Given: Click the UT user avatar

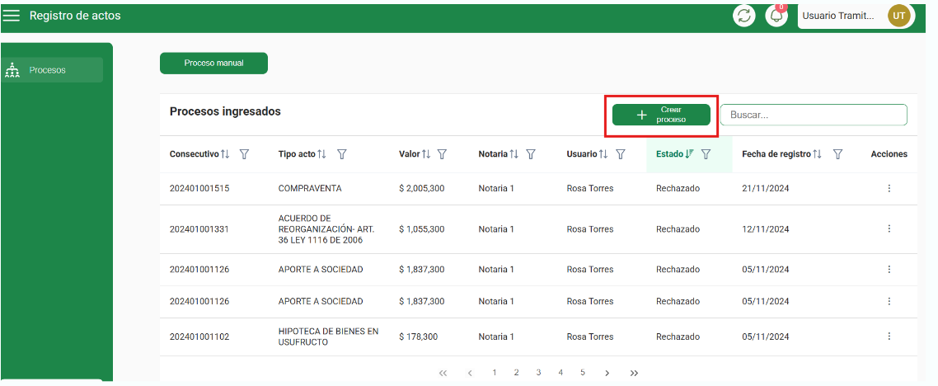Looking at the screenshot, I should [x=899, y=16].
